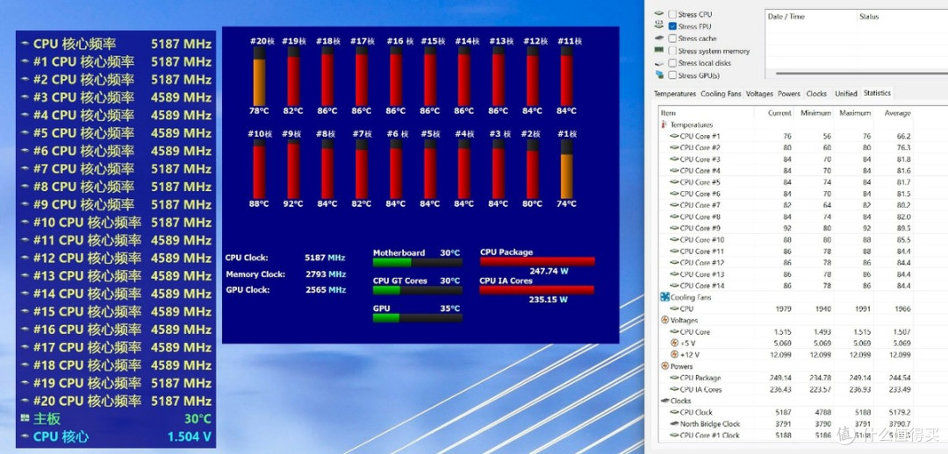Switch to the Cooling Fans tab

coord(721,94)
